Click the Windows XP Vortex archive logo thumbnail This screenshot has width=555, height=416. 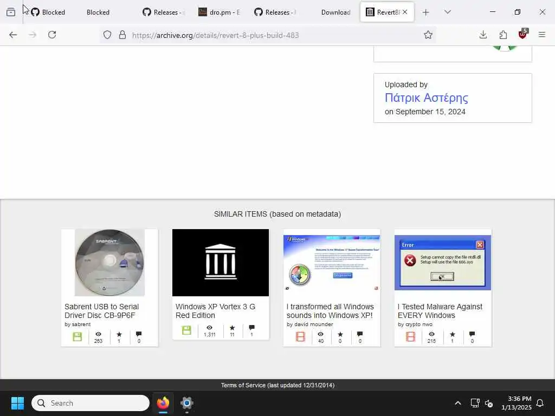coord(221,263)
